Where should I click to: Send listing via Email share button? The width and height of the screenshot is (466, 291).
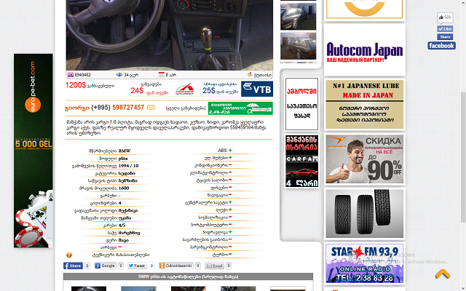[215, 266]
